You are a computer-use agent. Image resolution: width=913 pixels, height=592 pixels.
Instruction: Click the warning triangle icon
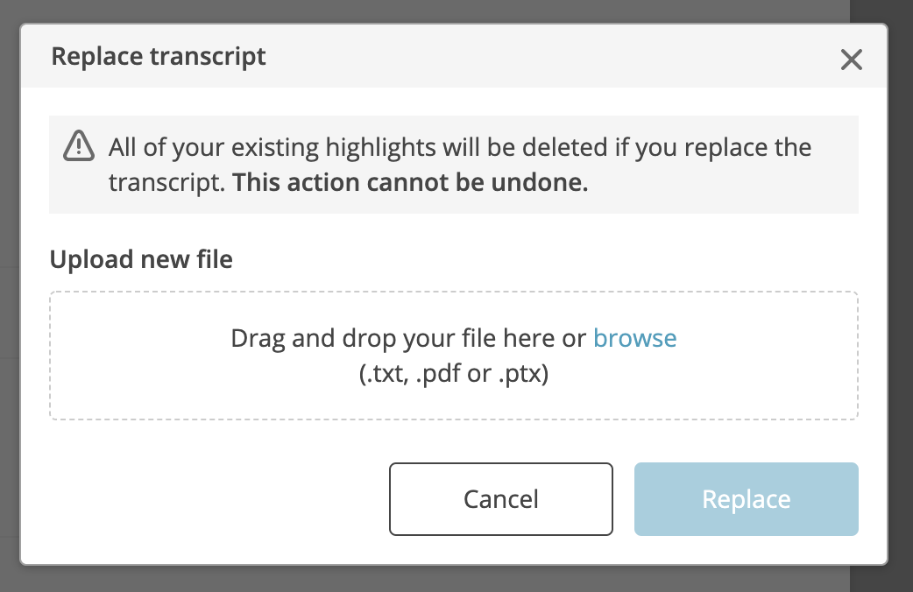point(79,145)
